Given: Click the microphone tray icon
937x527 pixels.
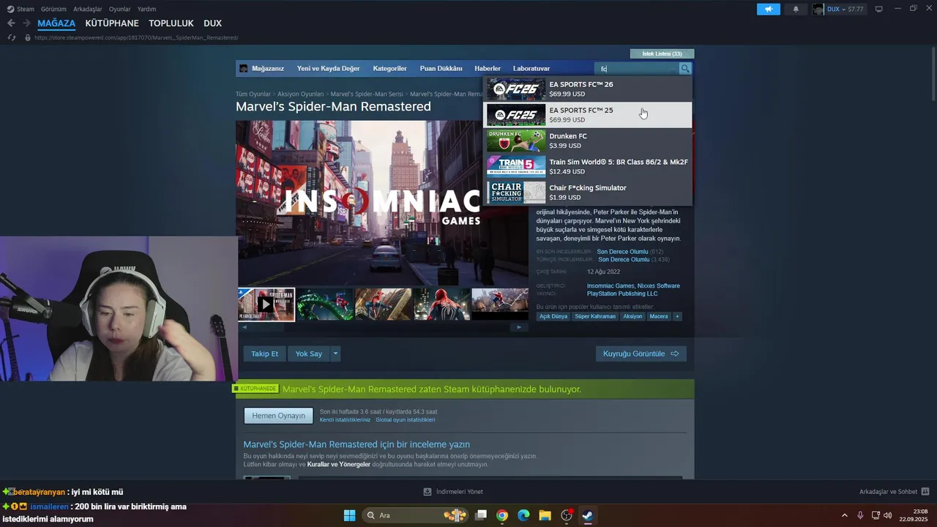Looking at the screenshot, I should pos(860,515).
